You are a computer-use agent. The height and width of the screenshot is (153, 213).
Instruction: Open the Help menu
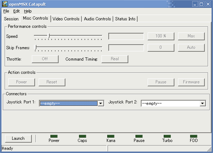pos(28,11)
